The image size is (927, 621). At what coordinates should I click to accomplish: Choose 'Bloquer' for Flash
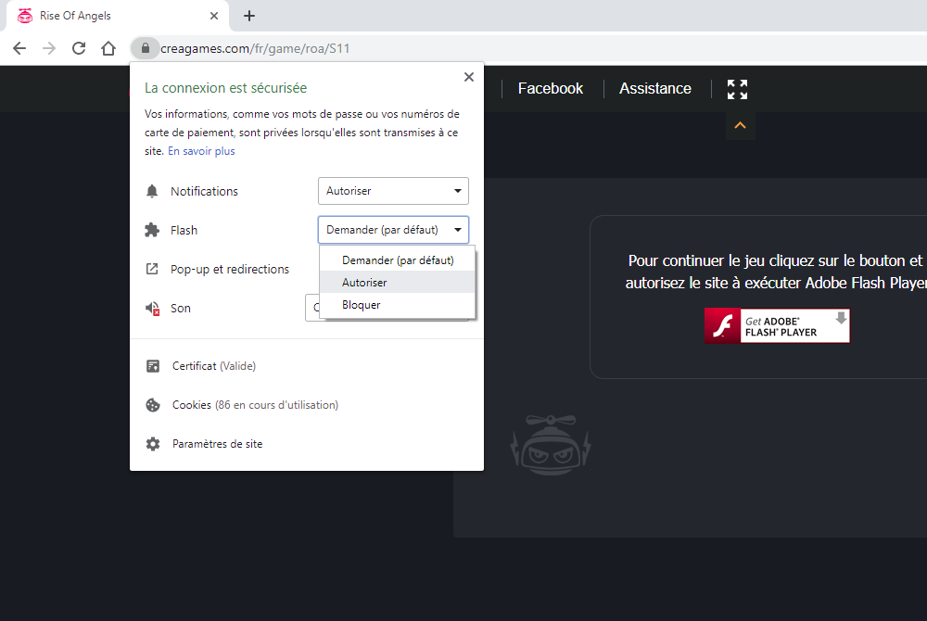(x=361, y=305)
